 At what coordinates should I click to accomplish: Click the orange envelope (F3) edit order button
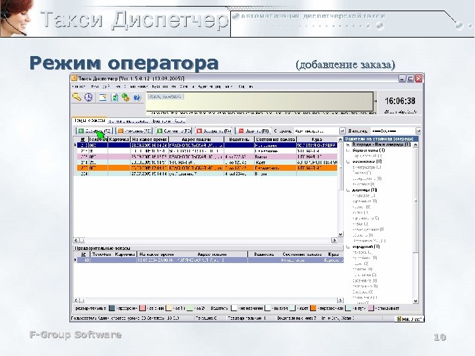pos(134,131)
